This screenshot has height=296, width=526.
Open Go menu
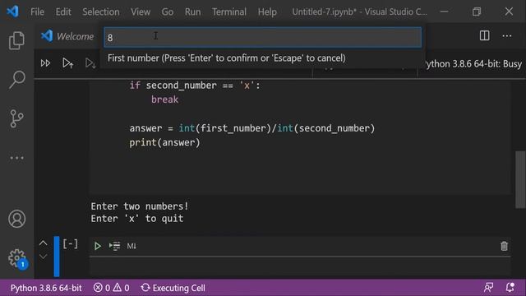(x=168, y=12)
